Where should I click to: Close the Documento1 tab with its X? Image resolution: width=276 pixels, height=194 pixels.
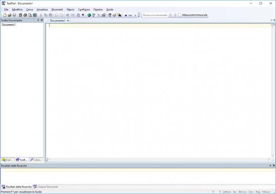[68, 21]
